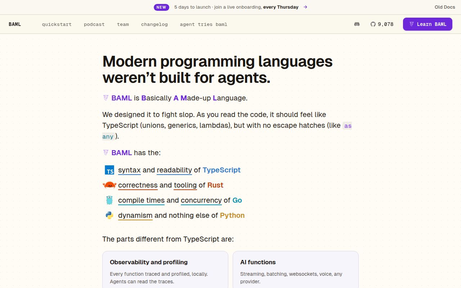The image size is (461, 288).
Task: Click the Python logo icon
Action: [x=109, y=215]
